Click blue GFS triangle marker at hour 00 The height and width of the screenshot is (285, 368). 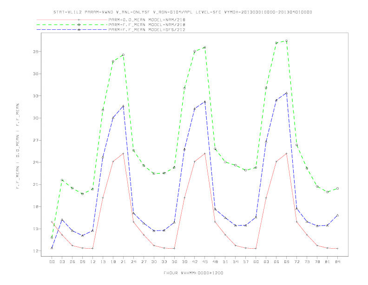(x=52, y=248)
